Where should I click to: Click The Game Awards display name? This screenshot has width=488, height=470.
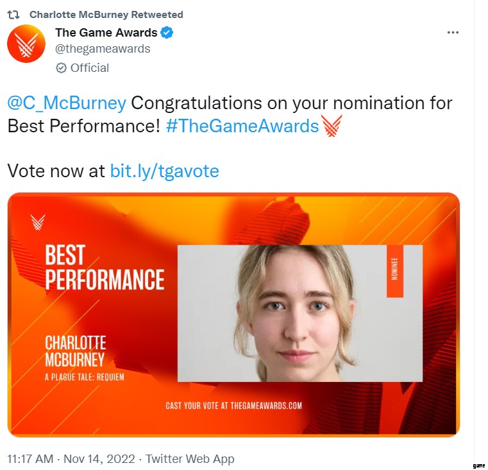point(106,33)
